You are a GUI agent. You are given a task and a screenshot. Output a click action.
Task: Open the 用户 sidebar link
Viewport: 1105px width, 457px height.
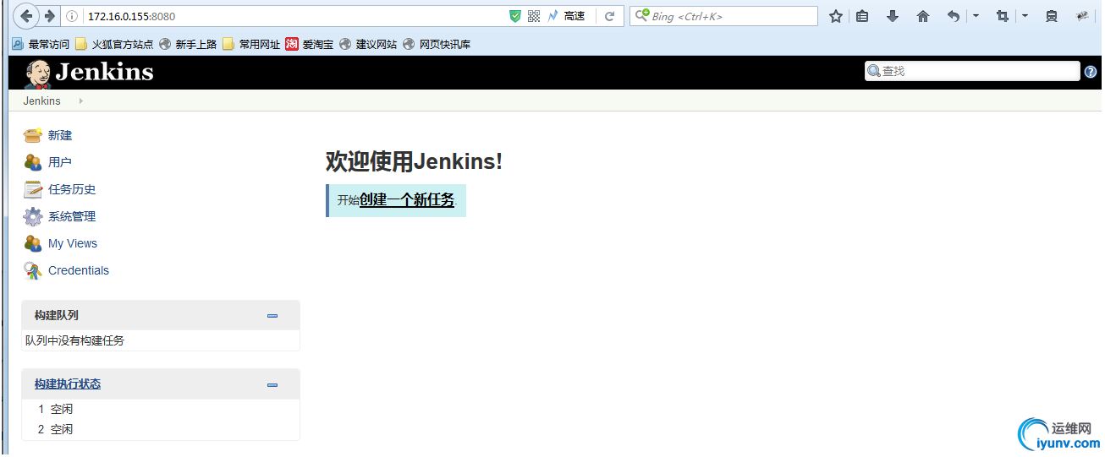[x=60, y=162]
